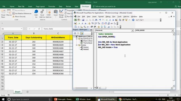
Task: Open Locals Window icon in Debug toolbar
Action: [102, 24]
